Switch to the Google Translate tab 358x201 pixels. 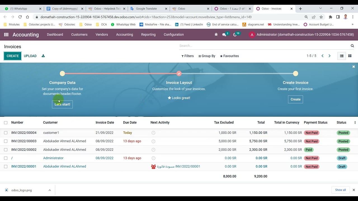coord(149,9)
